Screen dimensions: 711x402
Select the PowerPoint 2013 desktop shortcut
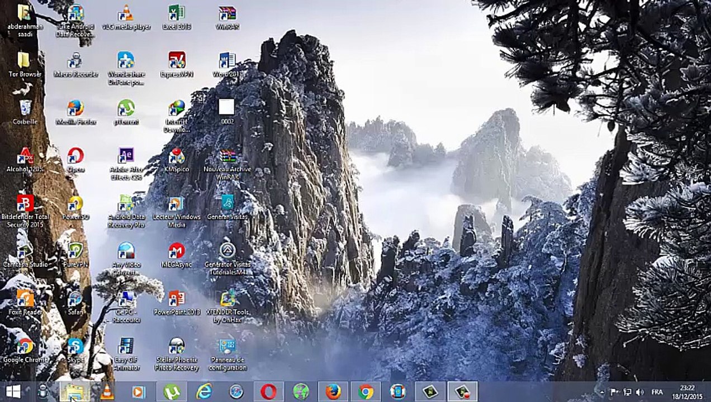click(177, 302)
